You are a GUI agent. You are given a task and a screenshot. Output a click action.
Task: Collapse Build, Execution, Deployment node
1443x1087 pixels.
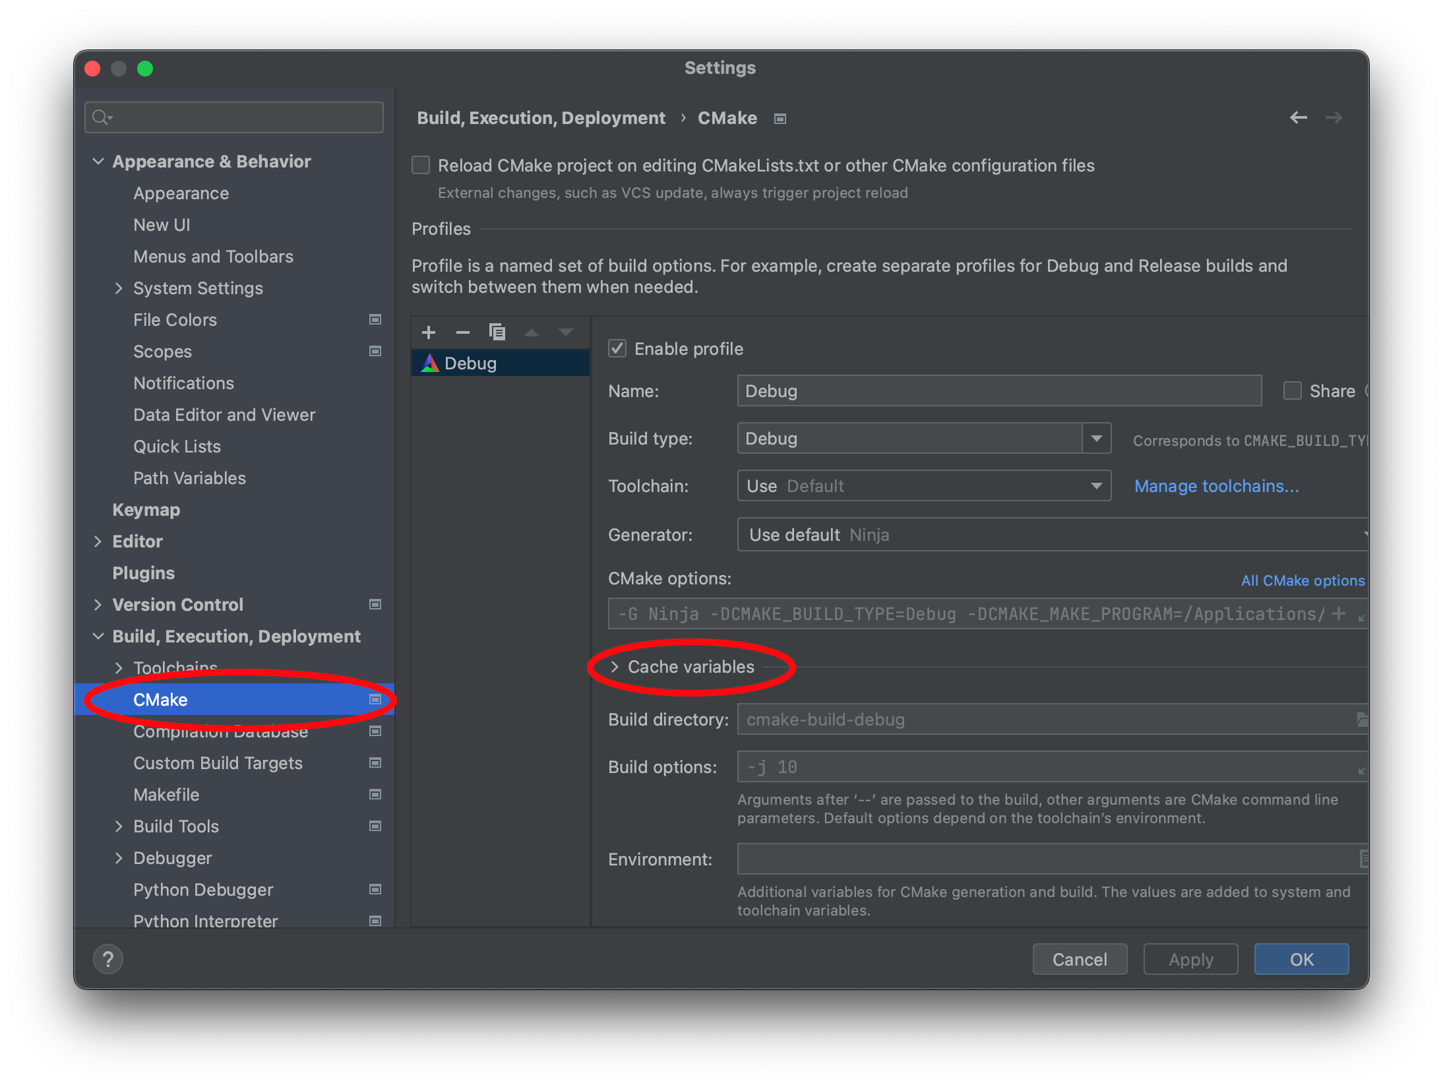(98, 637)
